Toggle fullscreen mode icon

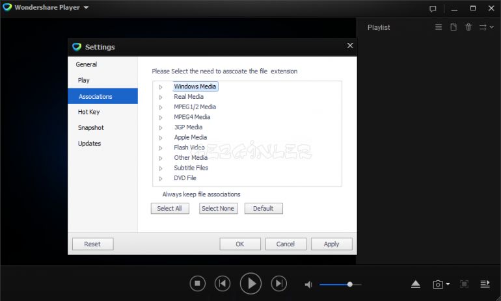[x=464, y=284]
